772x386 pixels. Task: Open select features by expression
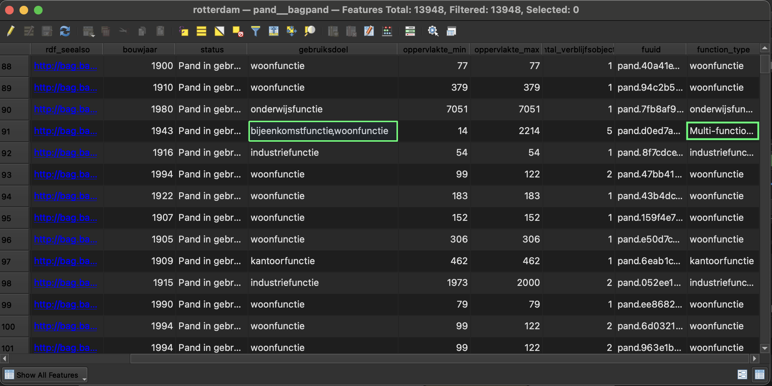183,31
